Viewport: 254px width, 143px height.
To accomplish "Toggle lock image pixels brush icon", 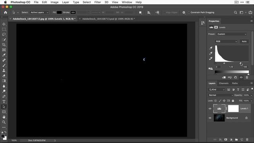I will (220, 100).
